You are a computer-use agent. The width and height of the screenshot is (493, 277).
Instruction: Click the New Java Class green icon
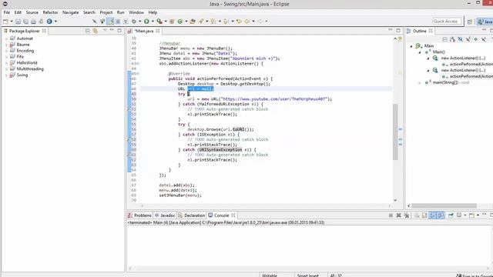pyautogui.click(x=179, y=22)
